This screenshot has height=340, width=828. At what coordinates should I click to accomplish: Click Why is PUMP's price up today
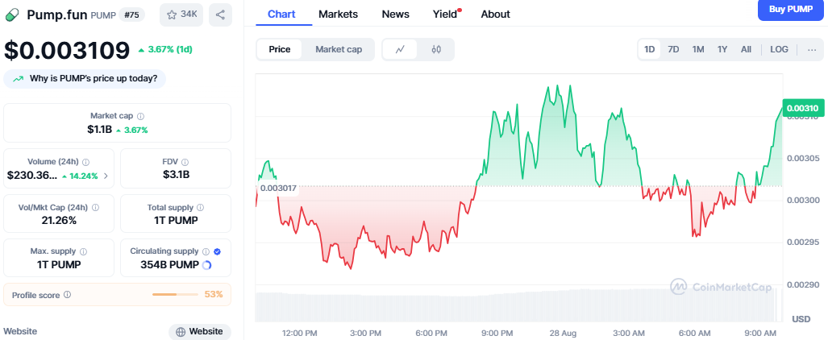click(85, 79)
